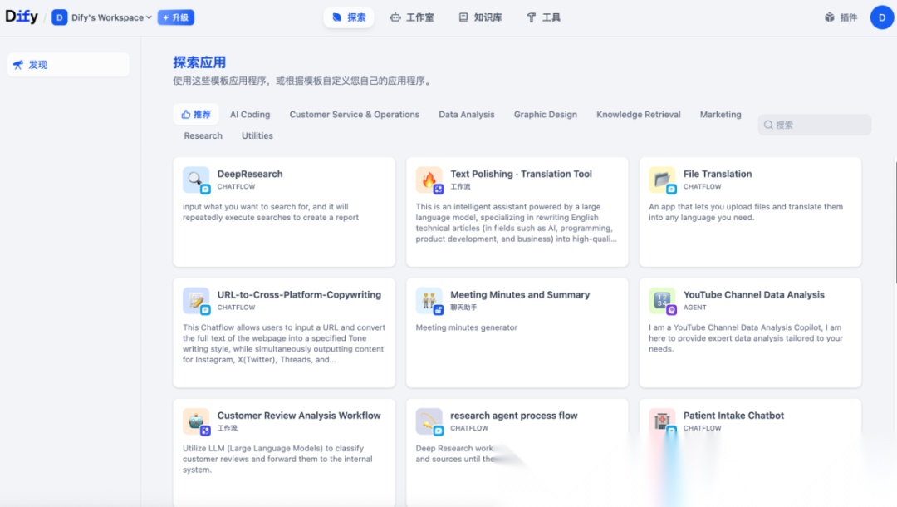Open Meeting Minutes and Summary title
Screen dimensions: 897x507
[519, 295]
